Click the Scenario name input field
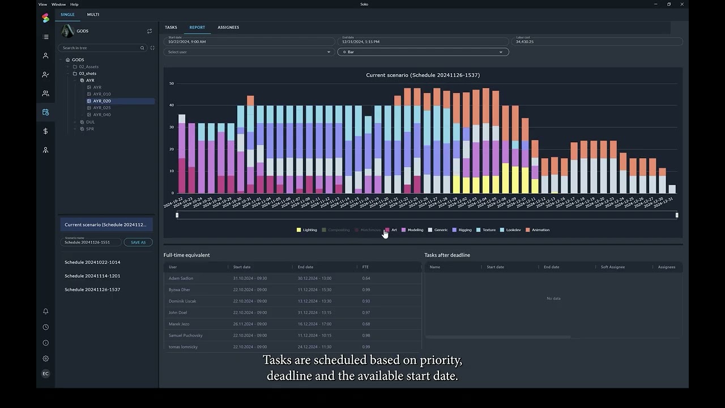This screenshot has height=408, width=725. point(91,242)
